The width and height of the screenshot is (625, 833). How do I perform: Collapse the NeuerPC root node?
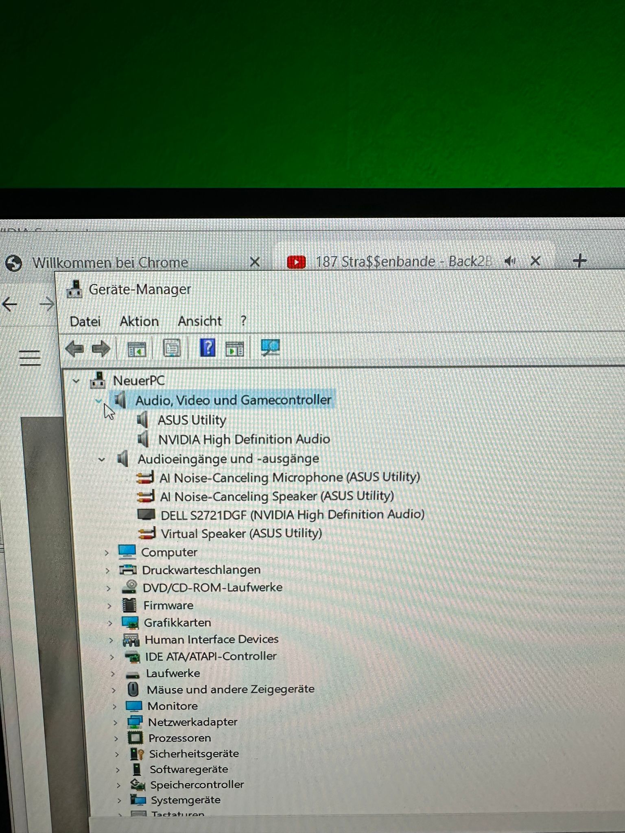[76, 381]
